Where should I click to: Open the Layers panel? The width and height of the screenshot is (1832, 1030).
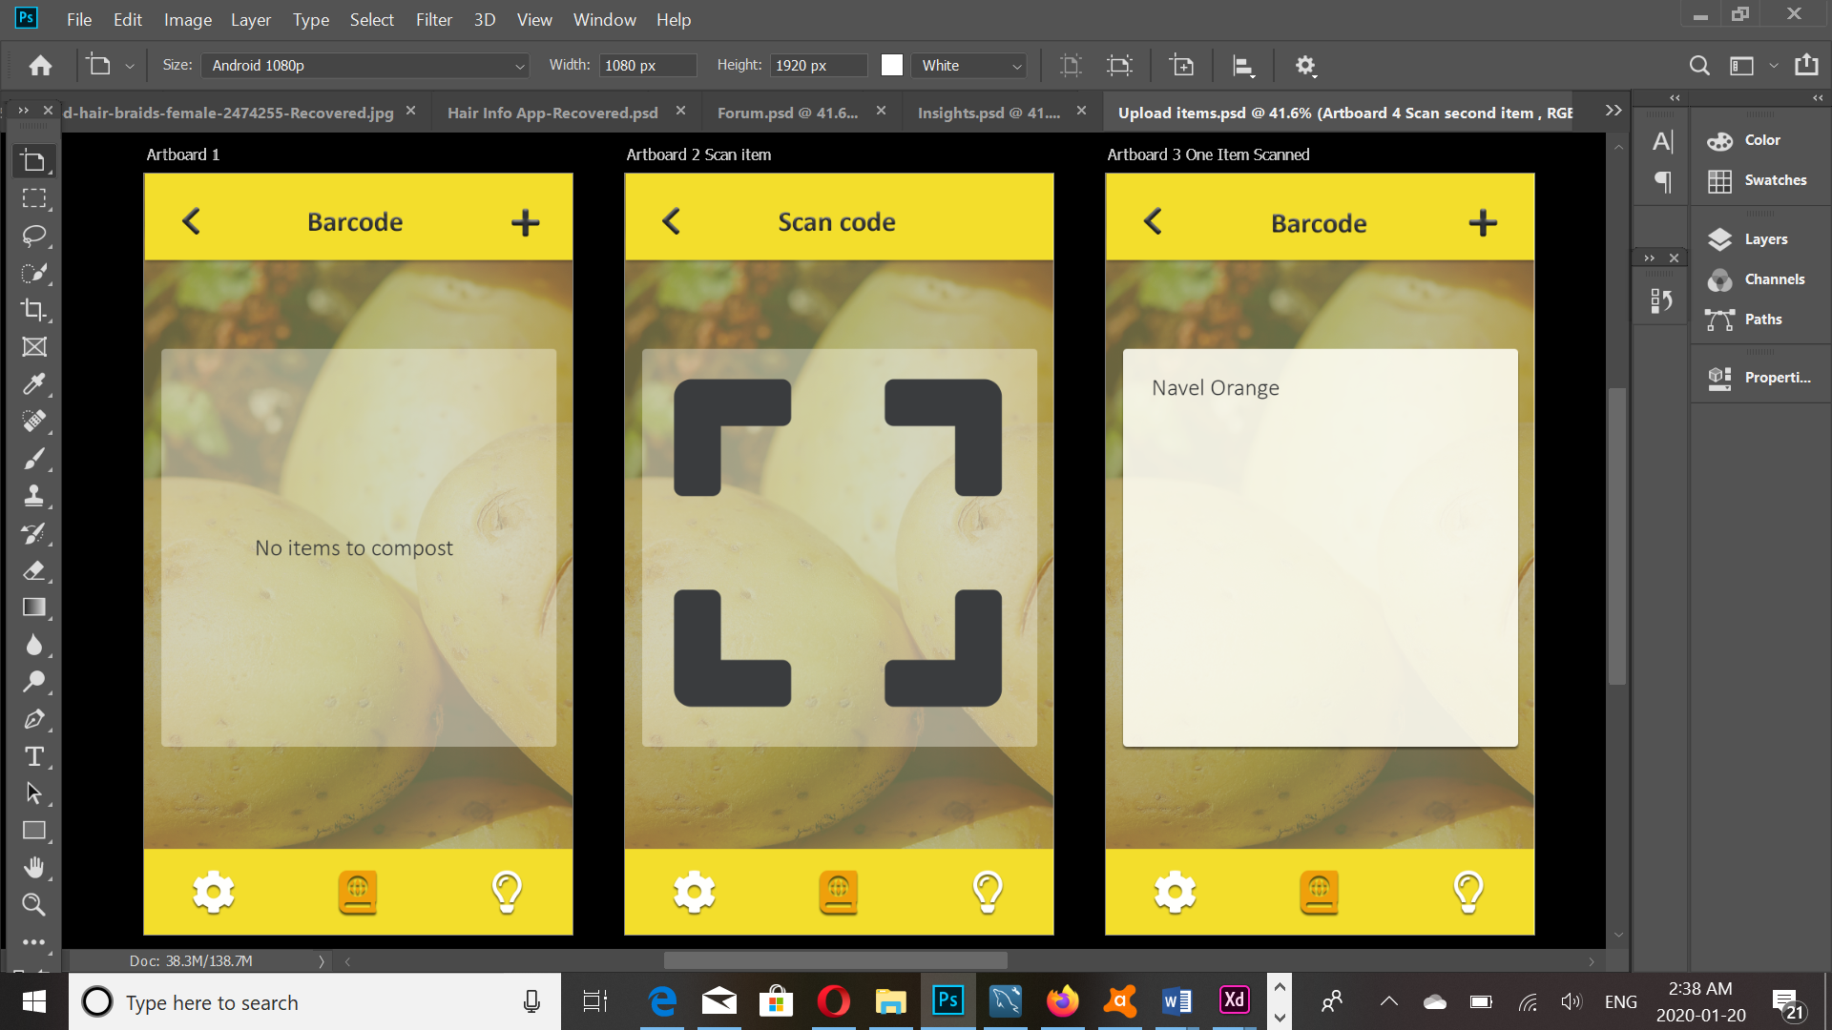[1761, 239]
